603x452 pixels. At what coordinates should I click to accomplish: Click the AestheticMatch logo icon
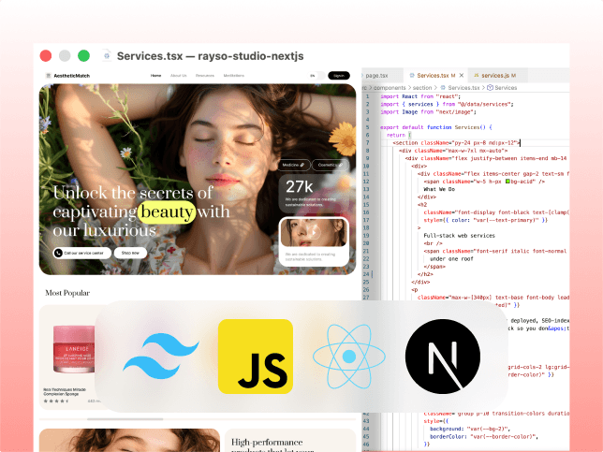49,76
